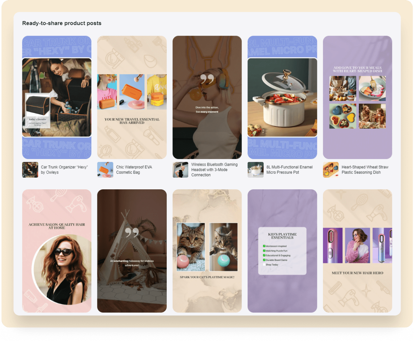414x341 pixels.
Task: Open the 8L enamel pressure pot post
Action: tap(282, 97)
